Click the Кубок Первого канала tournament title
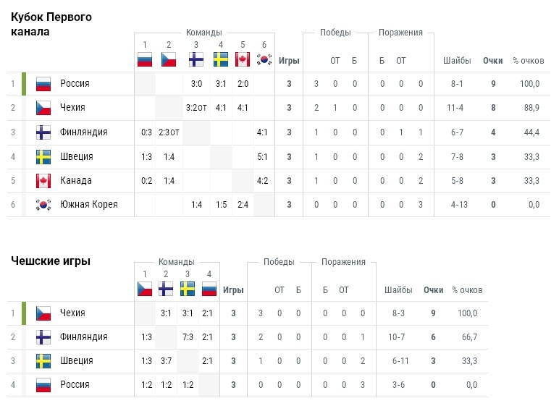This screenshot has width=559, height=419. pyautogui.click(x=51, y=24)
